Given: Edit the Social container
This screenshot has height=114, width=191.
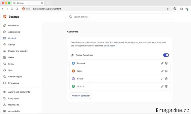Looking at the screenshot, I should coord(162,79).
